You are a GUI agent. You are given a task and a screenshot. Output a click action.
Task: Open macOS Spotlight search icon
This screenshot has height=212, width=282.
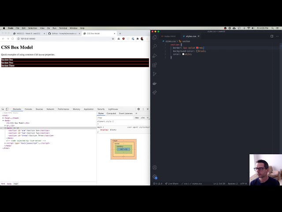coord(272,28)
